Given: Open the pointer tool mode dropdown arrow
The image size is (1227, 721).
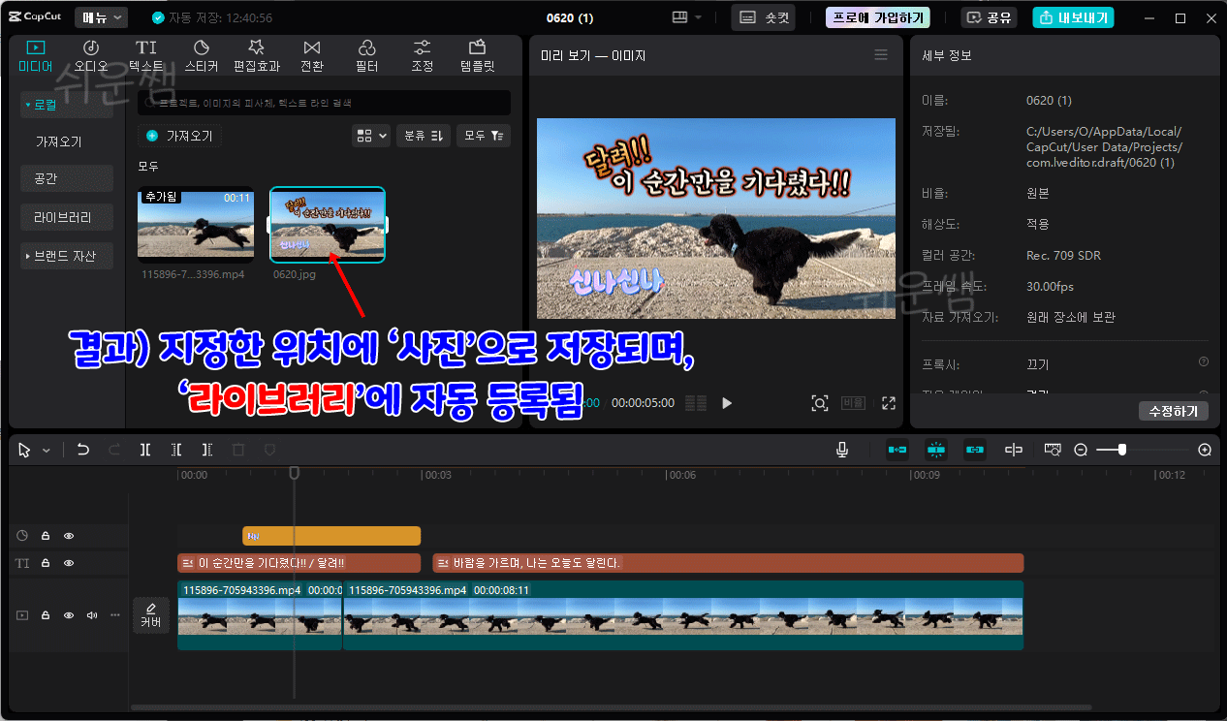Looking at the screenshot, I should 46,450.
